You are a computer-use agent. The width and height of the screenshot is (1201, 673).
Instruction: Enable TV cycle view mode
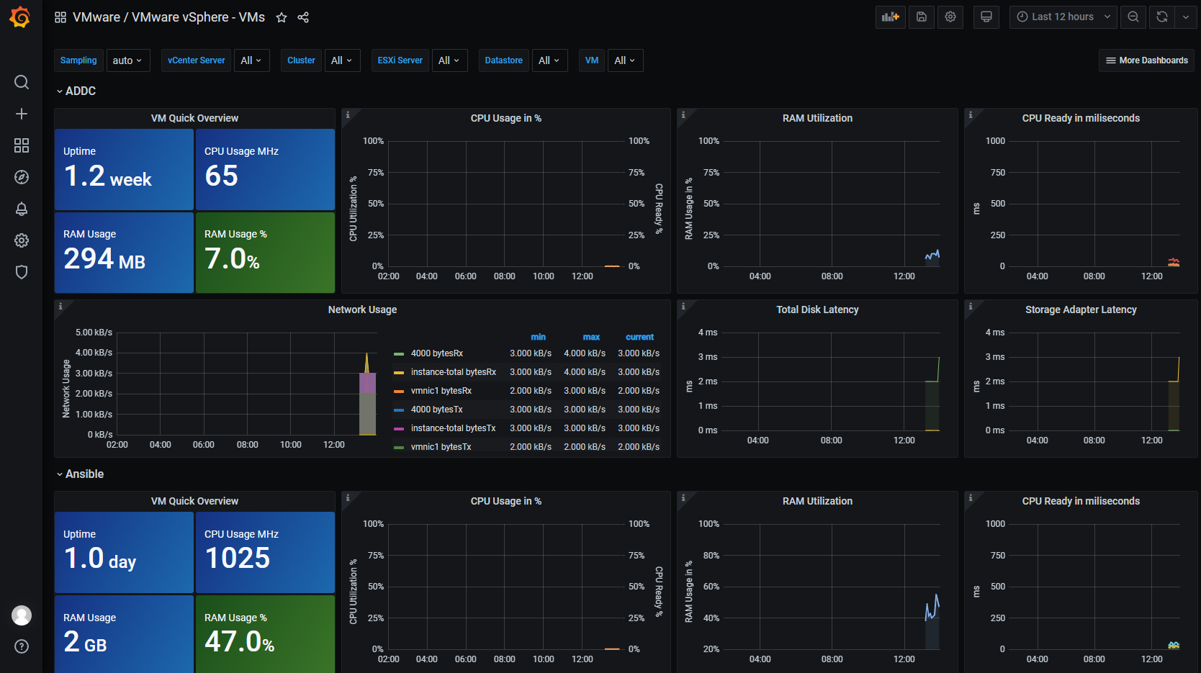pyautogui.click(x=986, y=17)
